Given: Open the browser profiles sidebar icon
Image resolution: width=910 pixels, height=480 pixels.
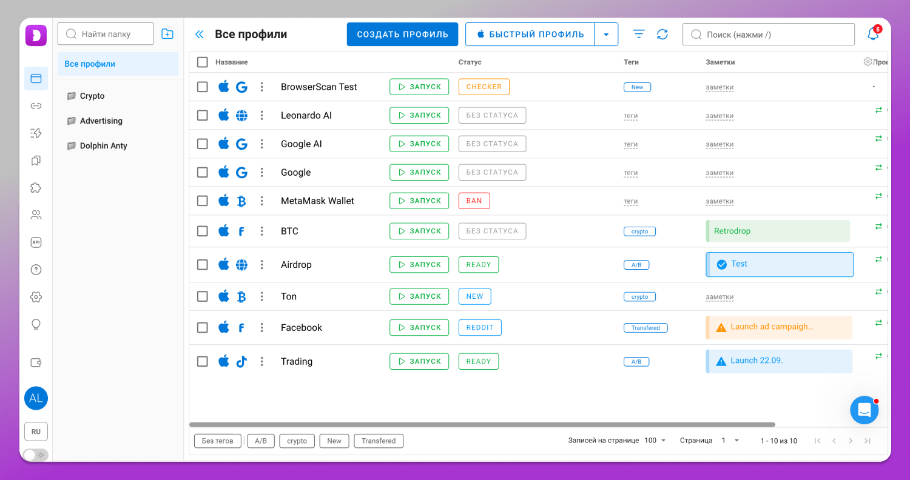Looking at the screenshot, I should 36,78.
